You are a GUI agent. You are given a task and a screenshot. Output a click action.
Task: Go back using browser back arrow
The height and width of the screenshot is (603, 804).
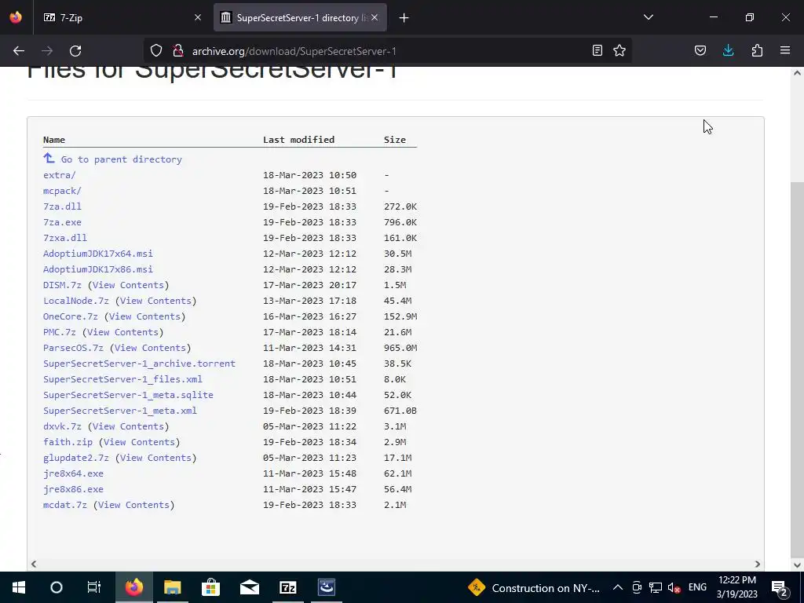point(19,51)
